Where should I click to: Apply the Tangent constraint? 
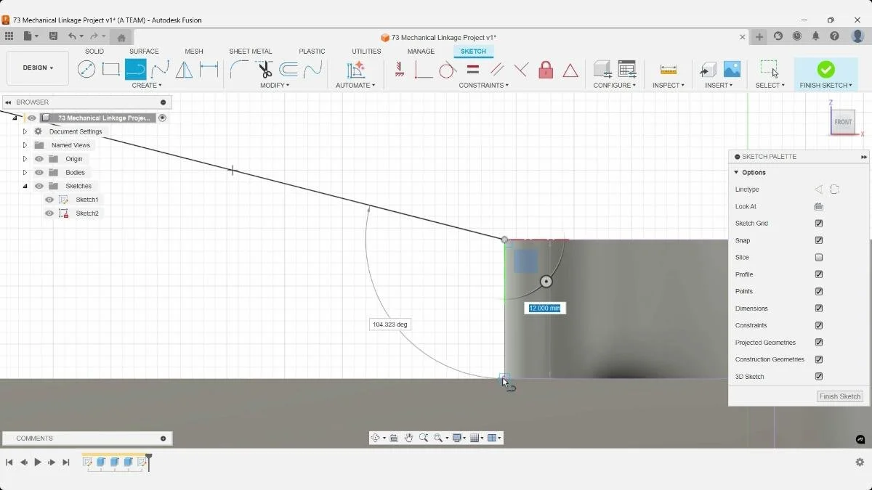tap(448, 70)
